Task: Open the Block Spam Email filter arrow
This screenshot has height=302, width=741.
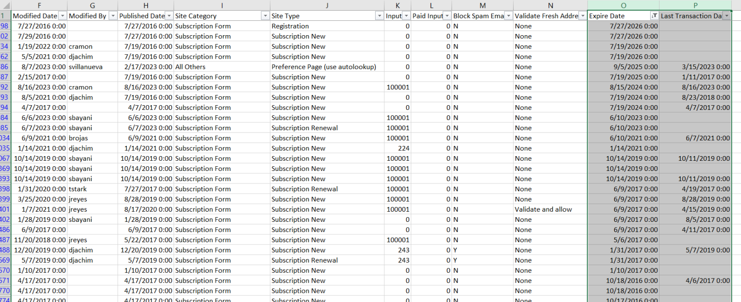Action: (x=509, y=16)
